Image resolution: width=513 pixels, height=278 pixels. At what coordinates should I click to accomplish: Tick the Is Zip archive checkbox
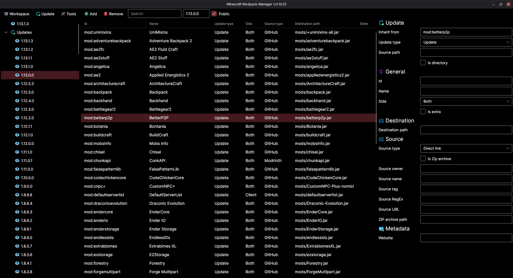tap(423, 159)
